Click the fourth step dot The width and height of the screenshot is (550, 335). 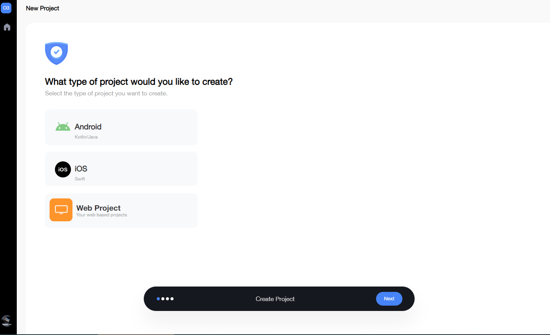[x=172, y=299]
